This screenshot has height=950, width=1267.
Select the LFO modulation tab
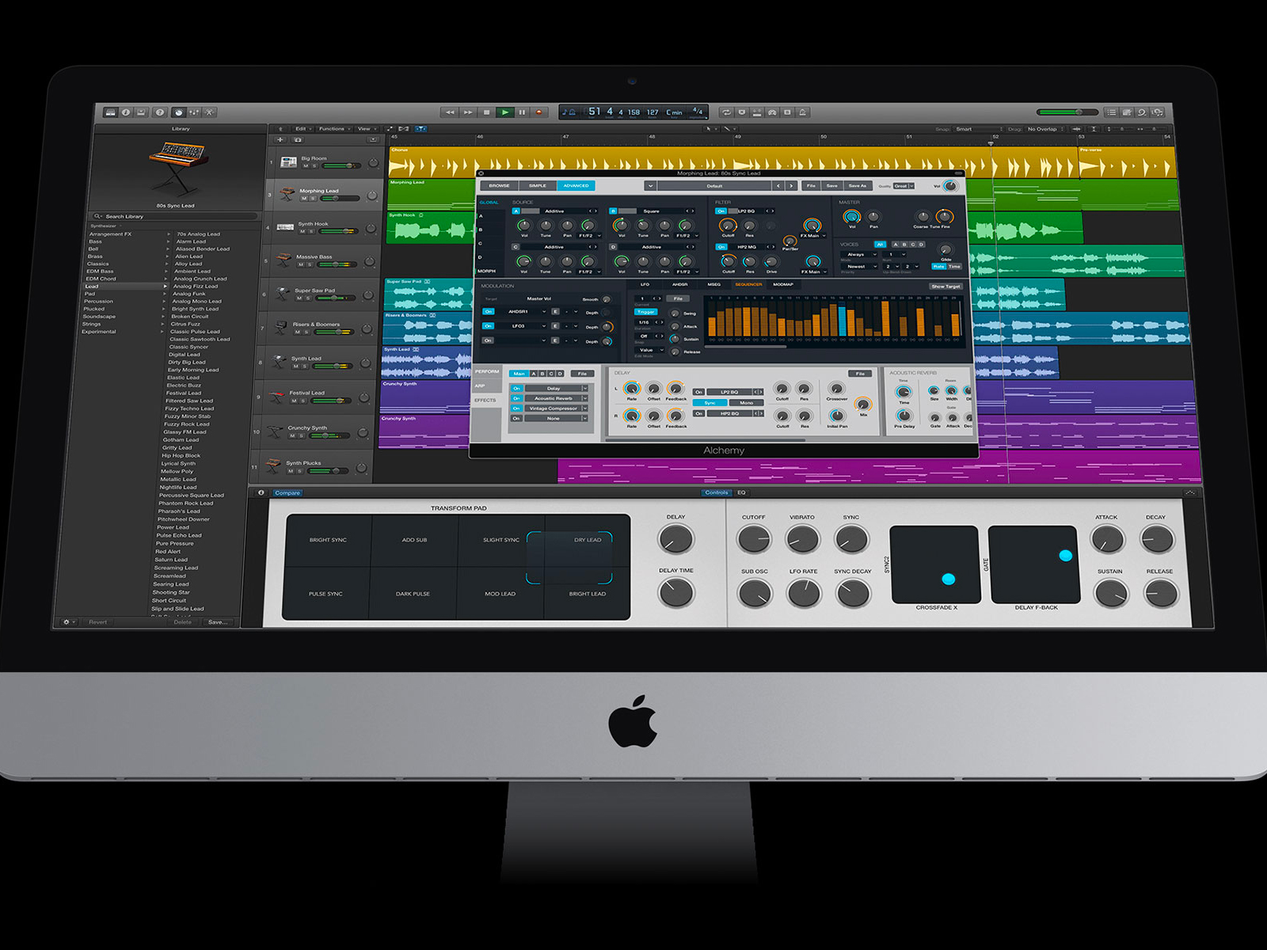pyautogui.click(x=645, y=284)
